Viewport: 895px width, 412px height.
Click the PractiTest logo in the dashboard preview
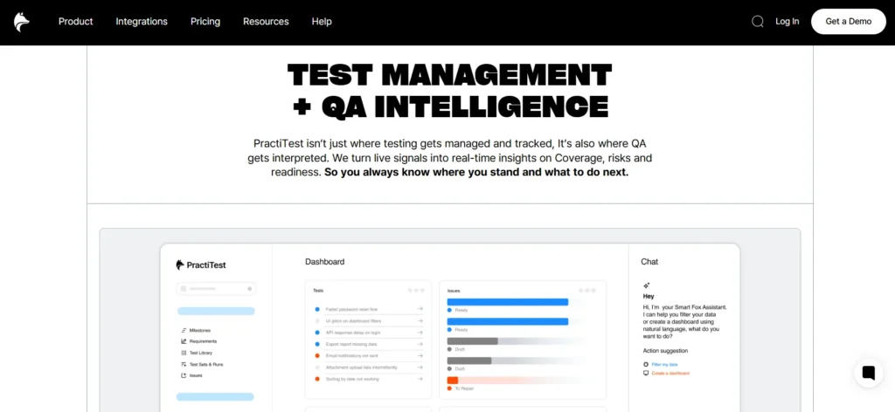pos(201,265)
